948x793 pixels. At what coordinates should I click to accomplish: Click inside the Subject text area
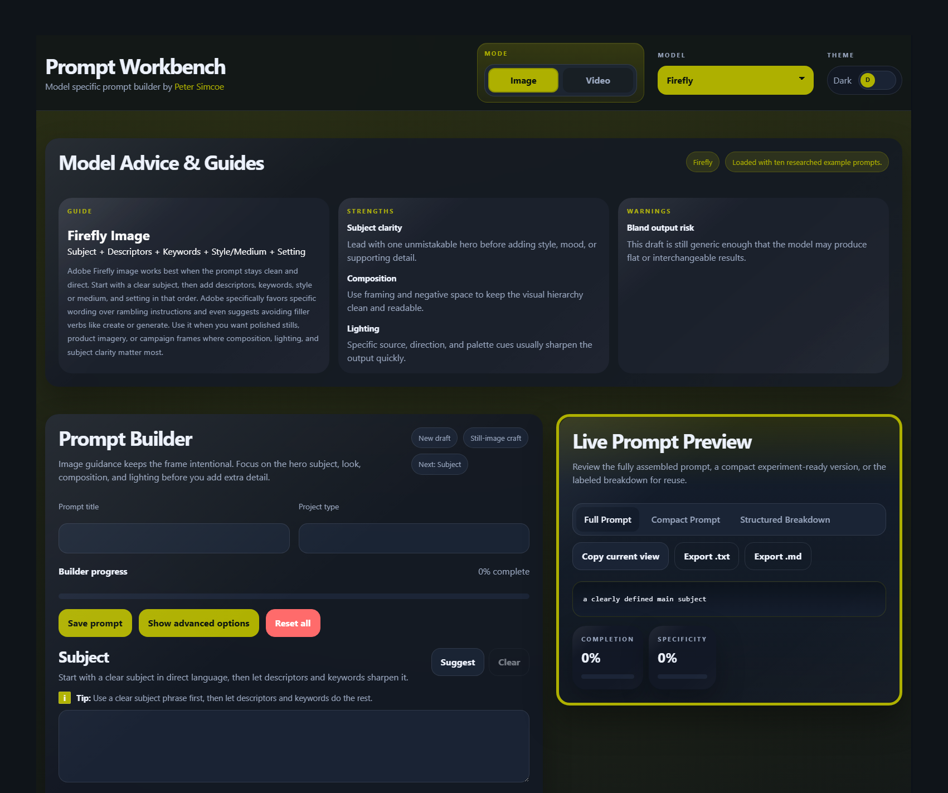tap(294, 746)
